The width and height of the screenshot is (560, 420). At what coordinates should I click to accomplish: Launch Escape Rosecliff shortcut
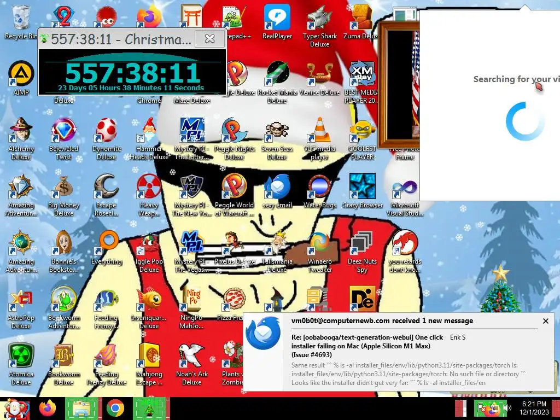[x=107, y=195]
